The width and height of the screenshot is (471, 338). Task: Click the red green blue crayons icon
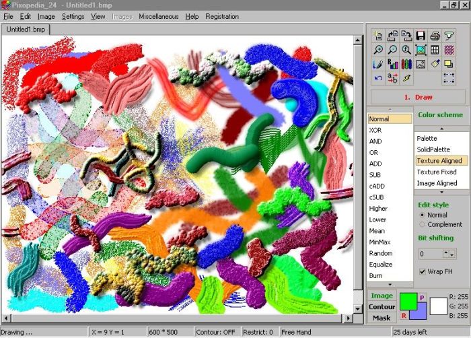tap(406, 64)
